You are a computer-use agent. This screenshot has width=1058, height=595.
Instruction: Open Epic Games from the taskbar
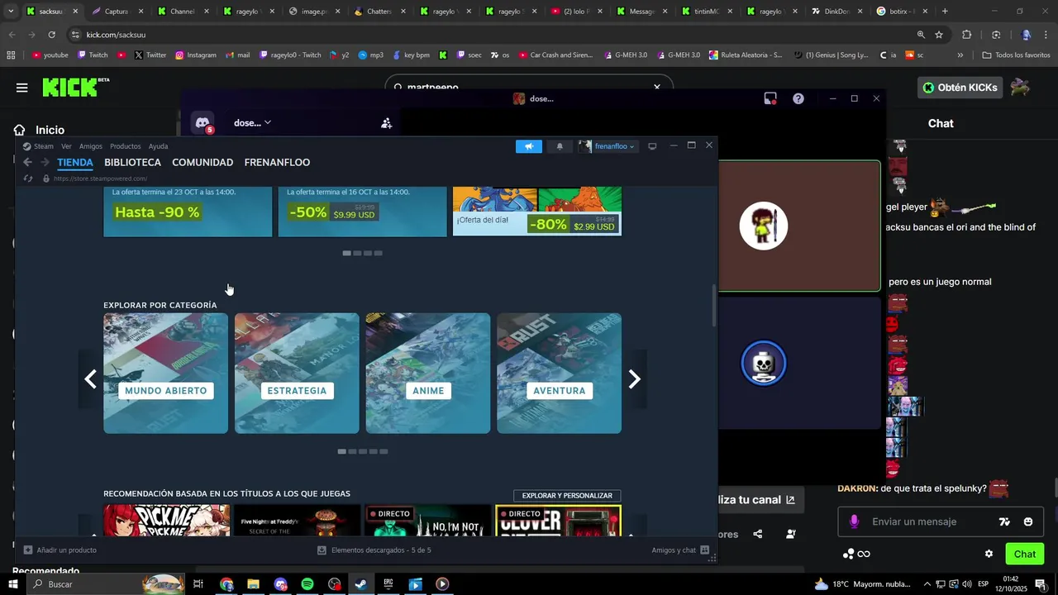pos(388,584)
